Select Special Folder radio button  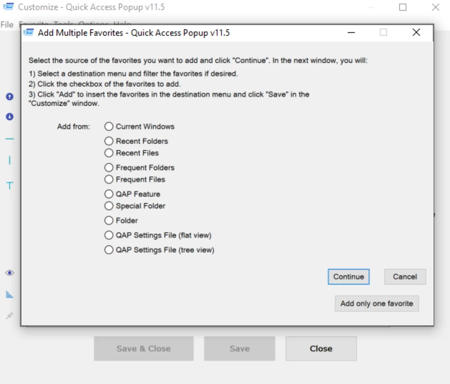[135, 206]
